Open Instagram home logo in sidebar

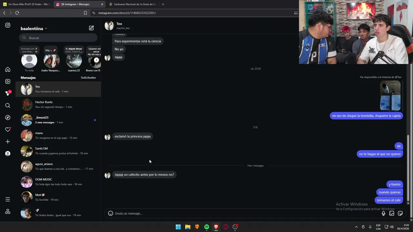pyautogui.click(x=8, y=25)
